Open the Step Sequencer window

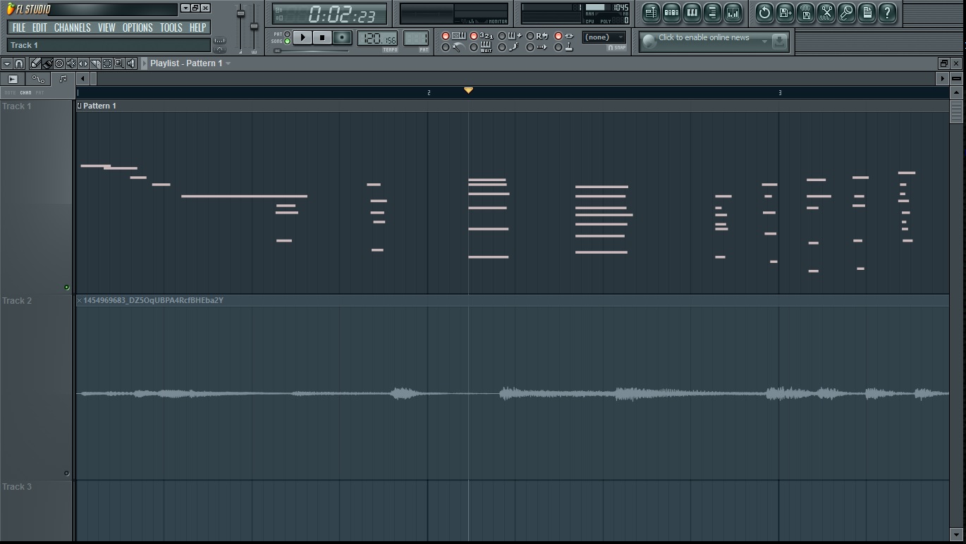[x=671, y=12]
